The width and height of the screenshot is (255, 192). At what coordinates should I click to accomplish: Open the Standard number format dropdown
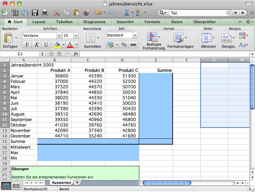[x=135, y=35]
